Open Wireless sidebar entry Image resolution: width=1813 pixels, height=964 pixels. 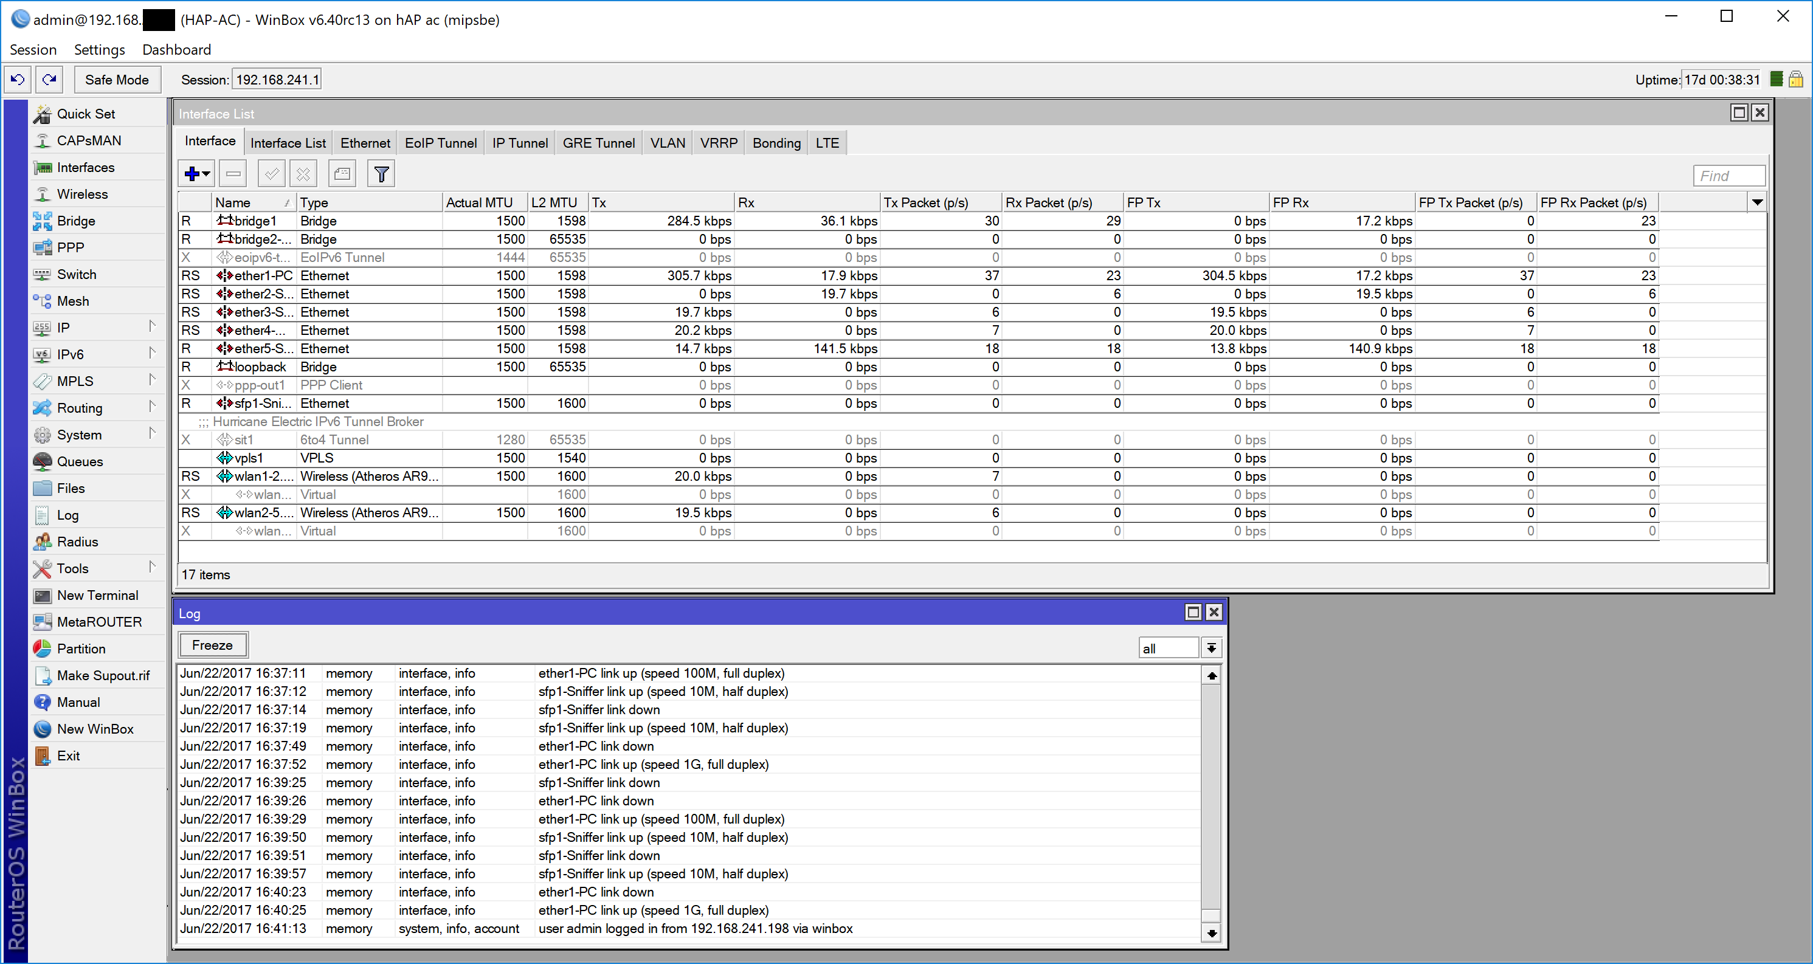(x=98, y=195)
